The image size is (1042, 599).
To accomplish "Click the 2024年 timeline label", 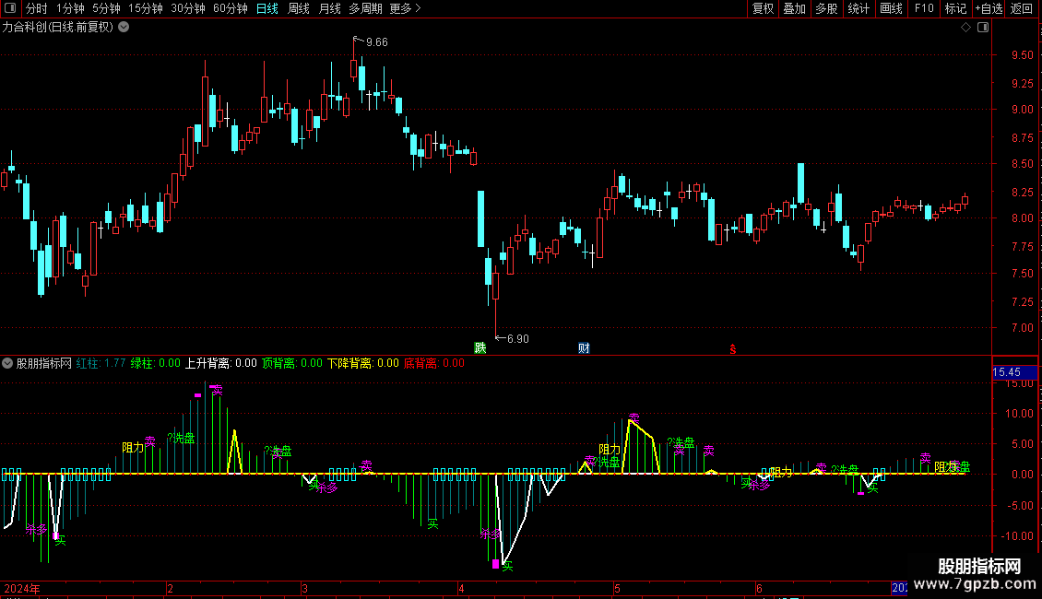I will (x=22, y=588).
